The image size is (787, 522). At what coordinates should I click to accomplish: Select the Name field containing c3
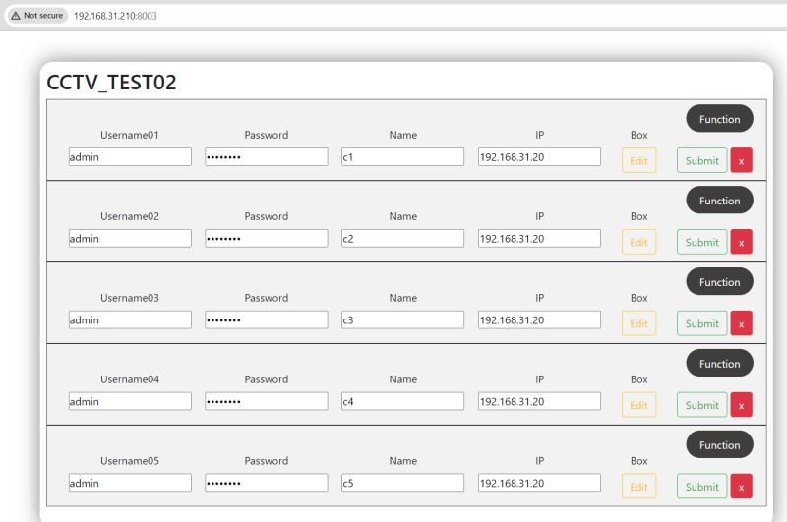[403, 319]
